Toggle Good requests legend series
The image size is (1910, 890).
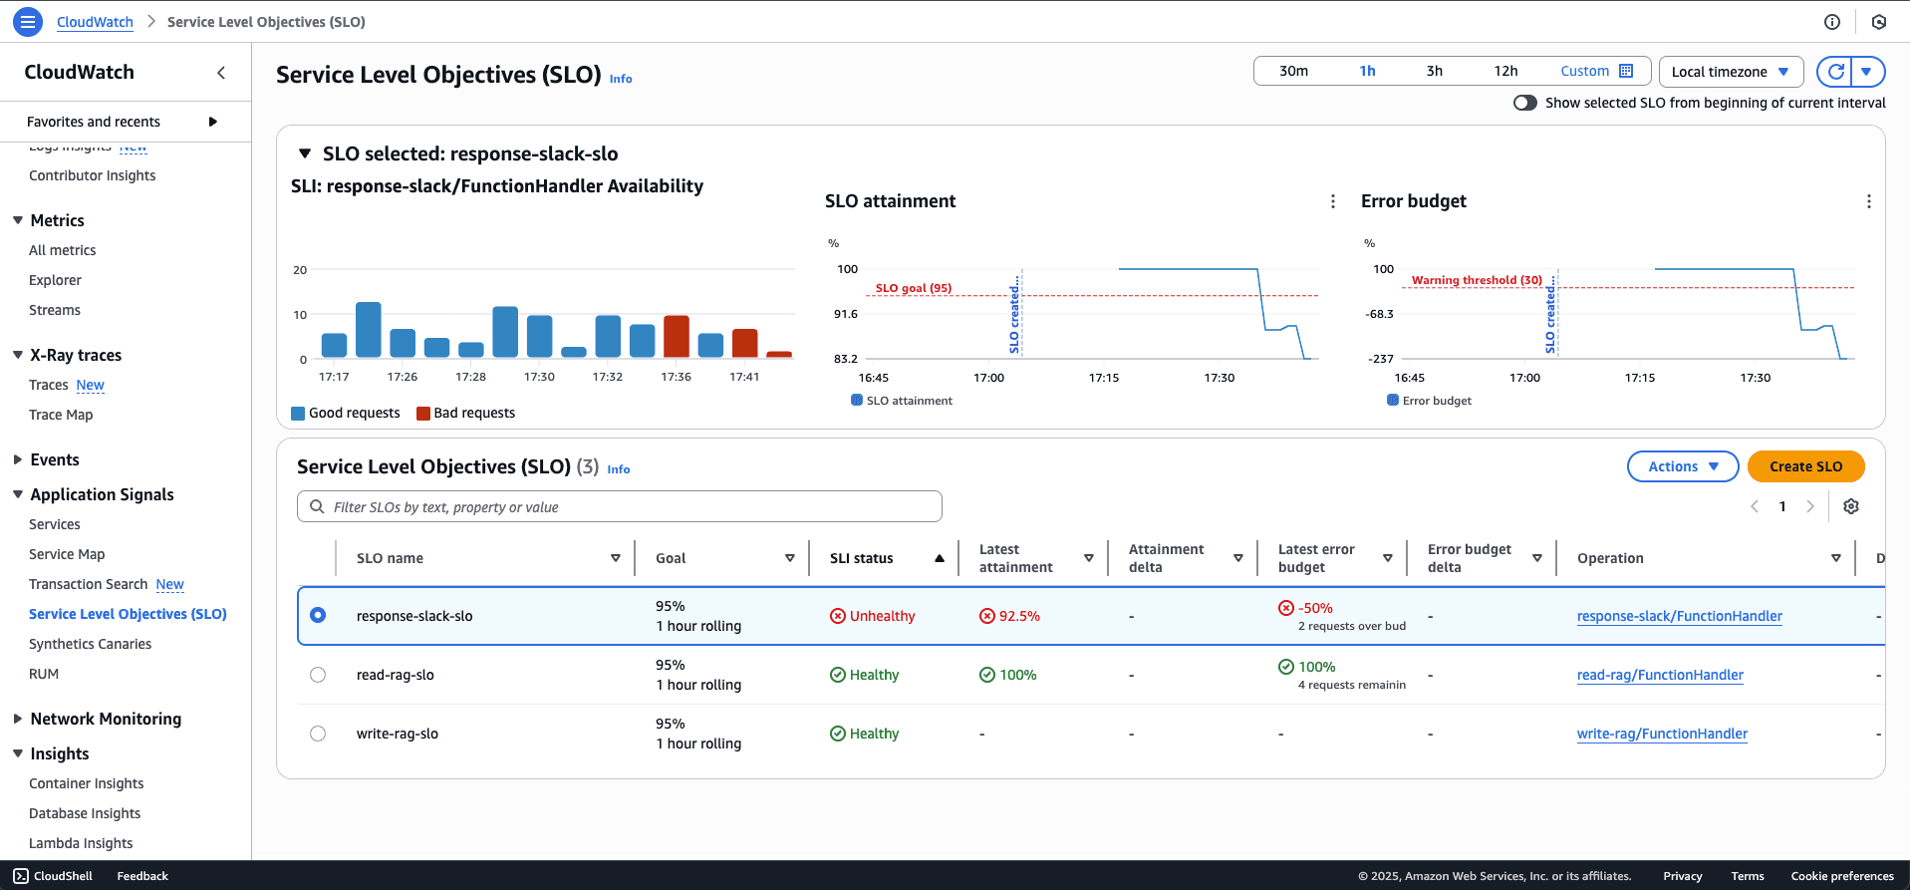point(345,413)
